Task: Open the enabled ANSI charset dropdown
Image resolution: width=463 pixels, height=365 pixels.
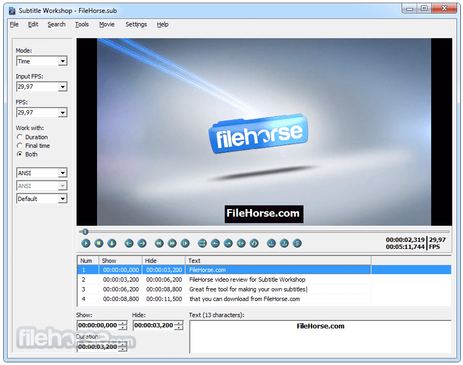Action: 63,173
